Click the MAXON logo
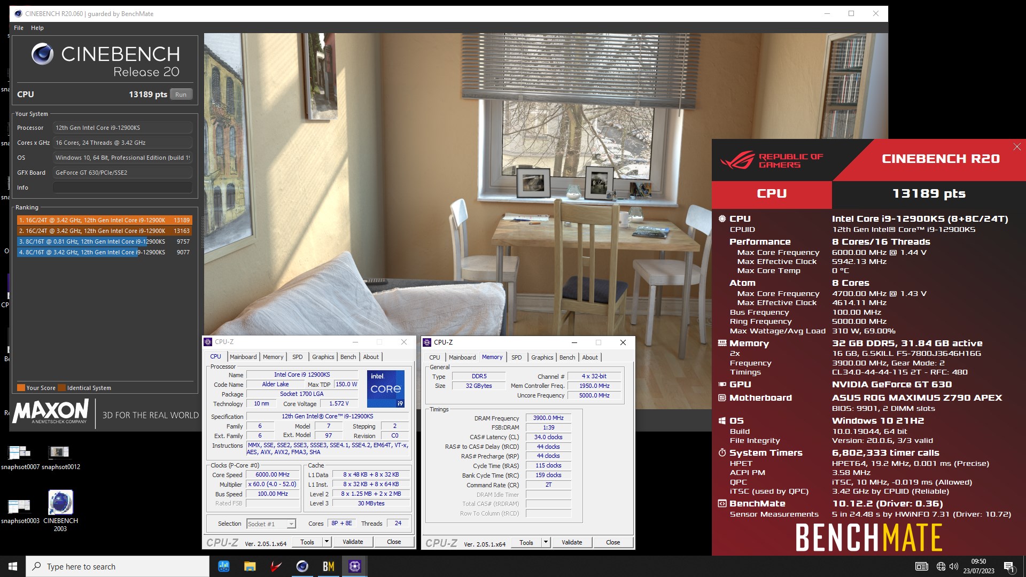 [x=51, y=412]
